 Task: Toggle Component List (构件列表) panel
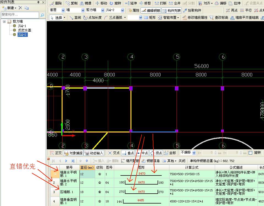tap(172, 10)
